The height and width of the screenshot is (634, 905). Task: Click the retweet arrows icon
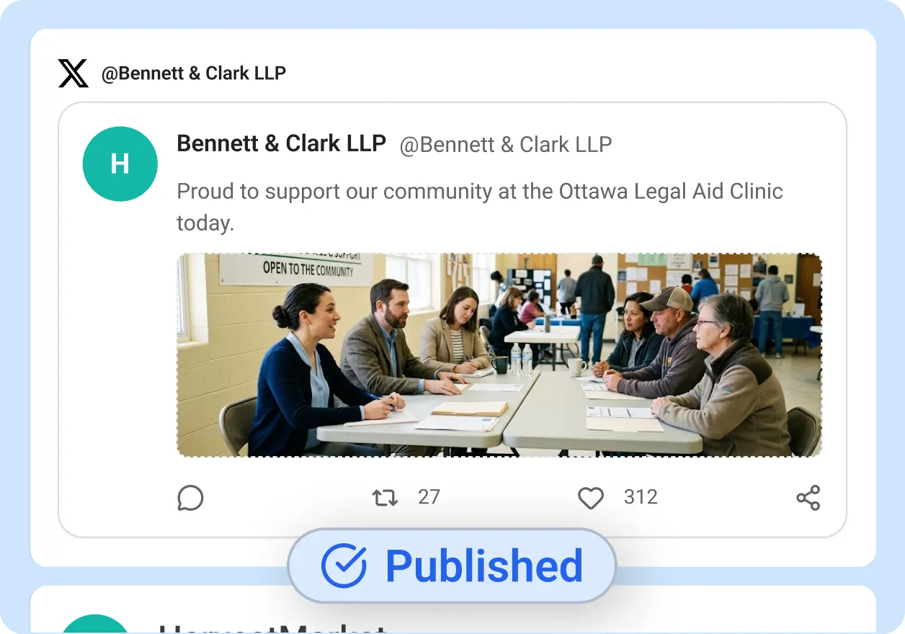click(385, 498)
